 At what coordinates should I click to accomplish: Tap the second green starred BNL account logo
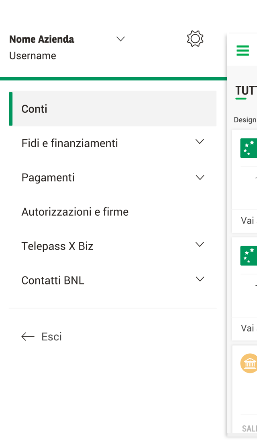tap(249, 256)
